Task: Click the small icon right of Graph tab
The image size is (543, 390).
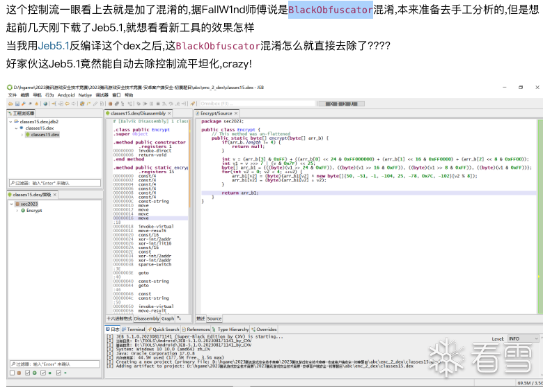Action: (x=179, y=318)
